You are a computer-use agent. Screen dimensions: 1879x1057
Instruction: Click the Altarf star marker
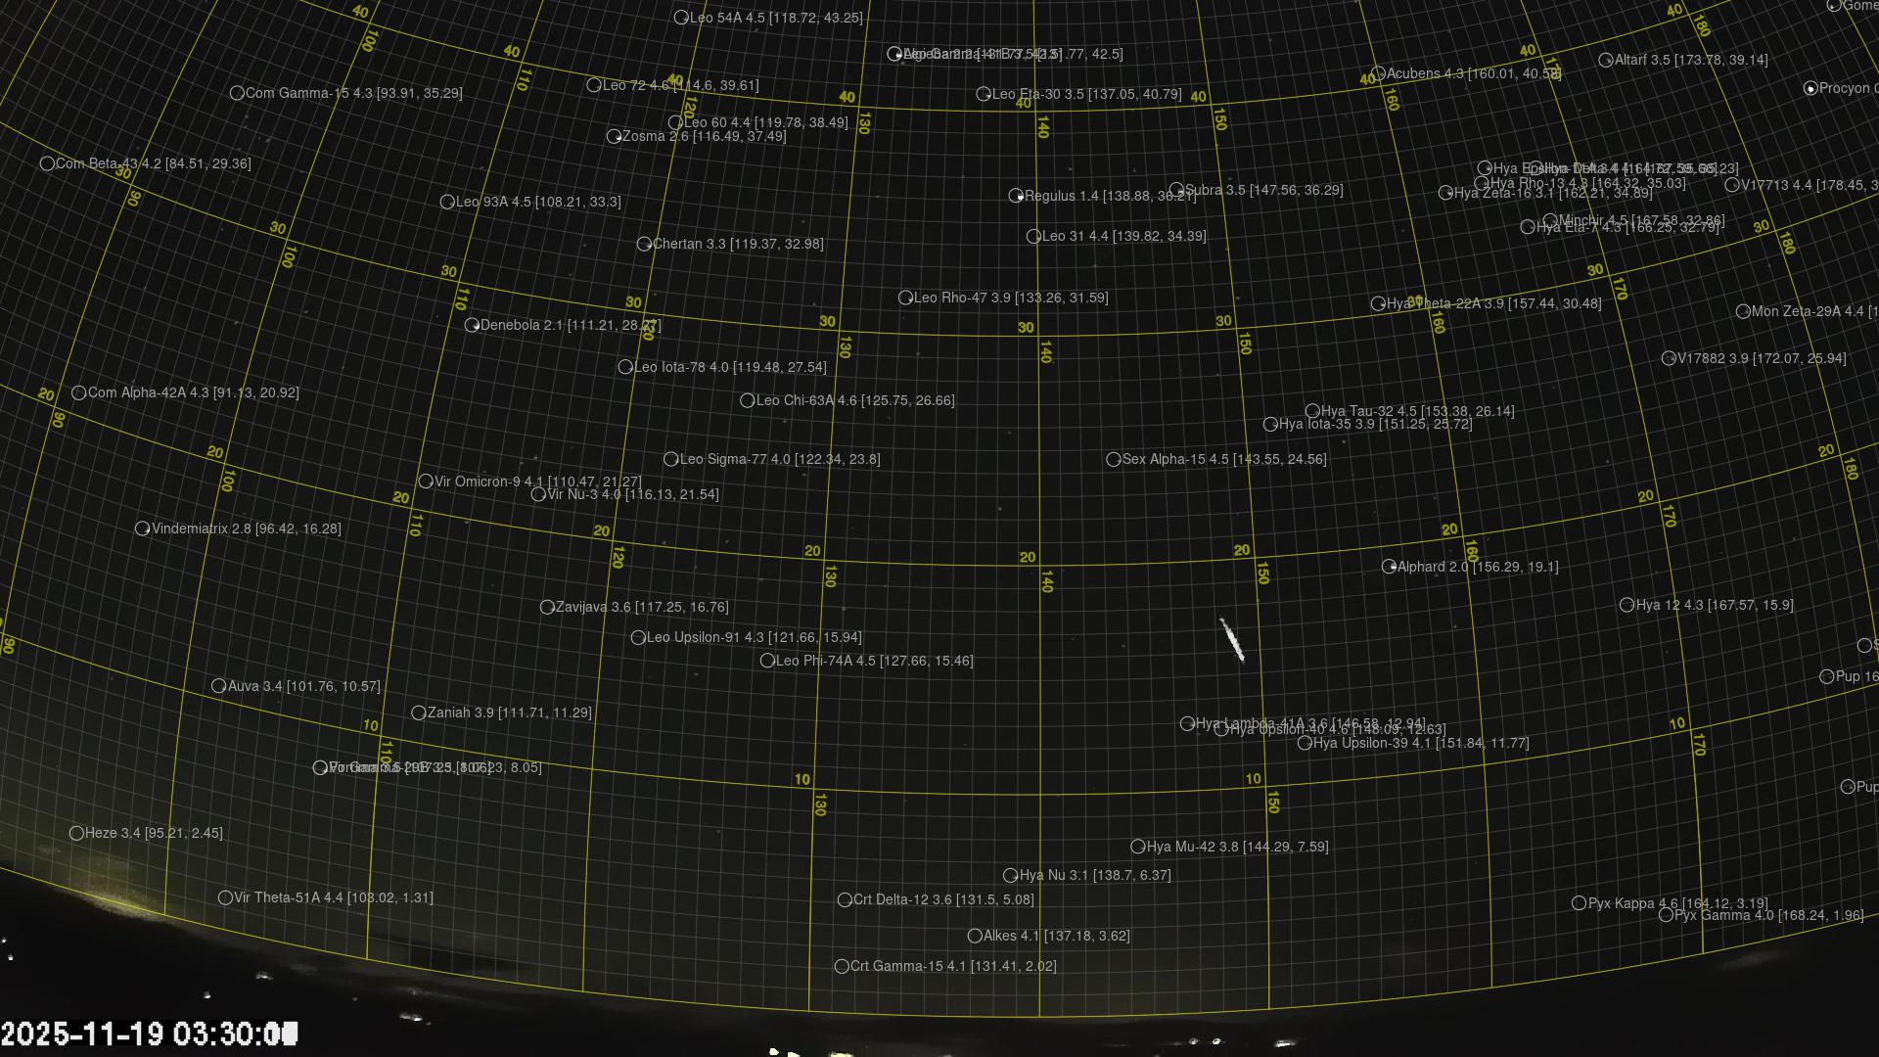(x=1606, y=60)
